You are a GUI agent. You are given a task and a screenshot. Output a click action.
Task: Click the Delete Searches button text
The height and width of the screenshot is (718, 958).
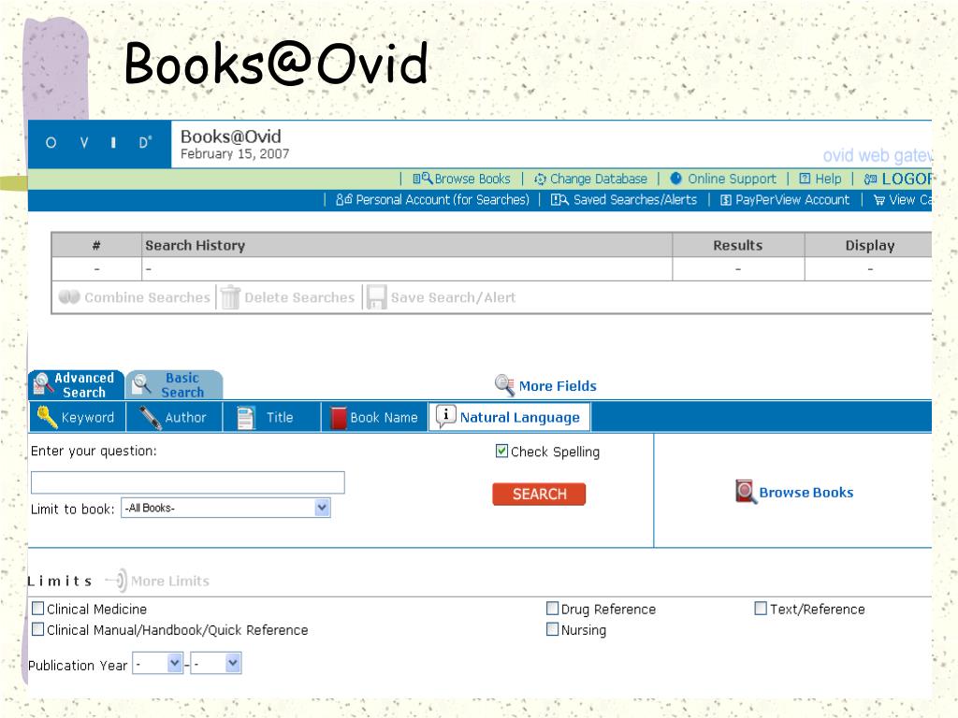(298, 297)
